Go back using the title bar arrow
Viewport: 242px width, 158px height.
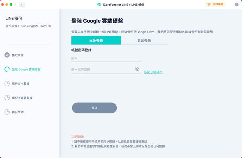[21, 5]
